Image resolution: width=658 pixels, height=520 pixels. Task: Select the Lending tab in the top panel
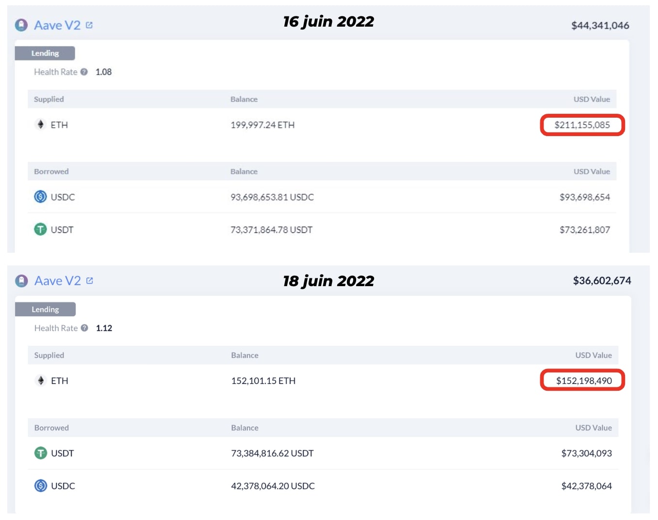pos(45,53)
